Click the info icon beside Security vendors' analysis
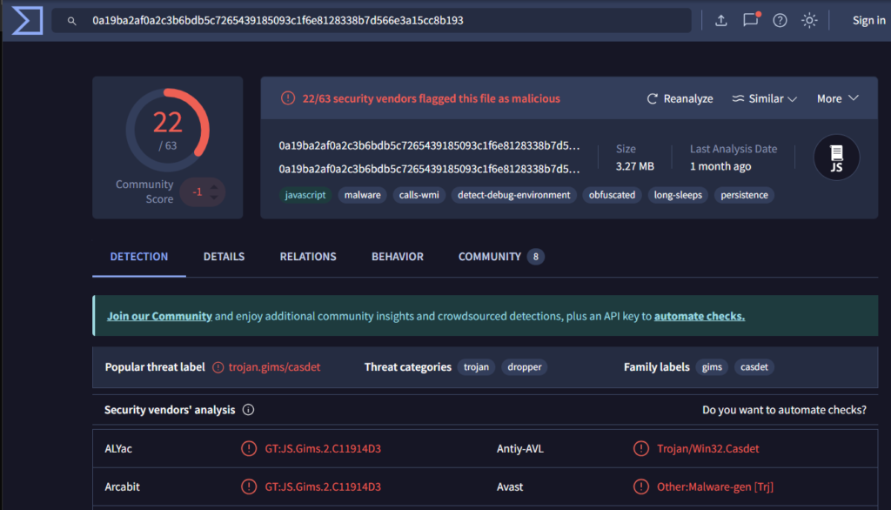The width and height of the screenshot is (891, 510). pos(248,409)
